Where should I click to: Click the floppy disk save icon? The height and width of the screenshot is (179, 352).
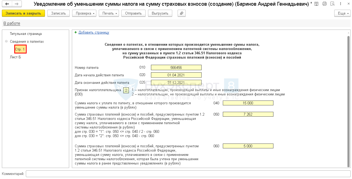point(316,4)
